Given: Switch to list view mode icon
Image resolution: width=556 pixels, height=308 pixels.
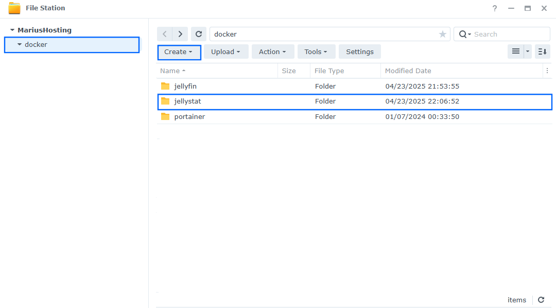Looking at the screenshot, I should click(x=515, y=52).
